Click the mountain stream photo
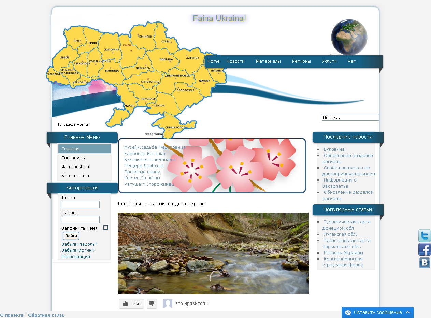This screenshot has height=318, width=431. click(213, 254)
